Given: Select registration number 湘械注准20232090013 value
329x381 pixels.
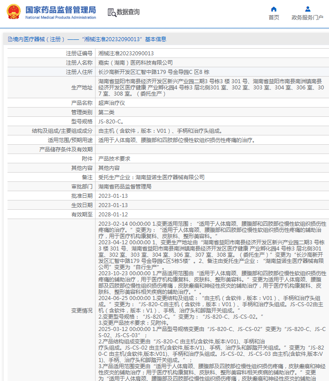Looking at the screenshot, I should 126,54.
